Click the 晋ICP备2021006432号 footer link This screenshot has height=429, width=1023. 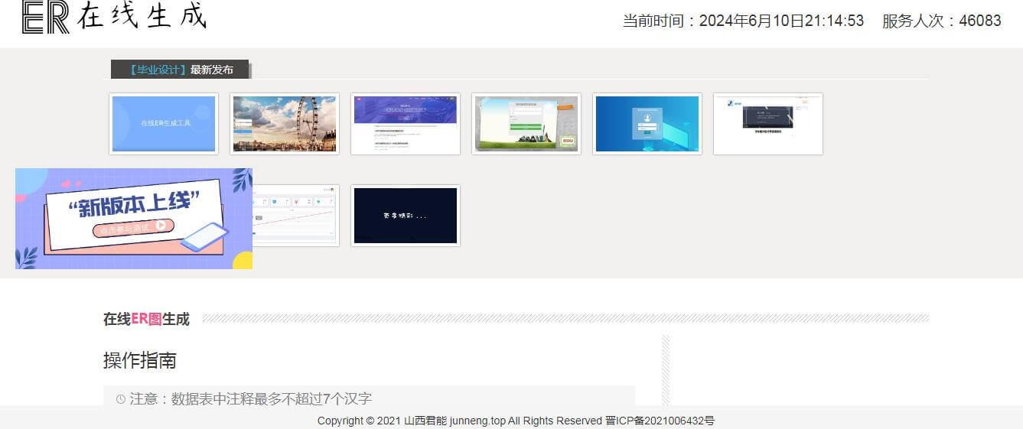point(660,421)
